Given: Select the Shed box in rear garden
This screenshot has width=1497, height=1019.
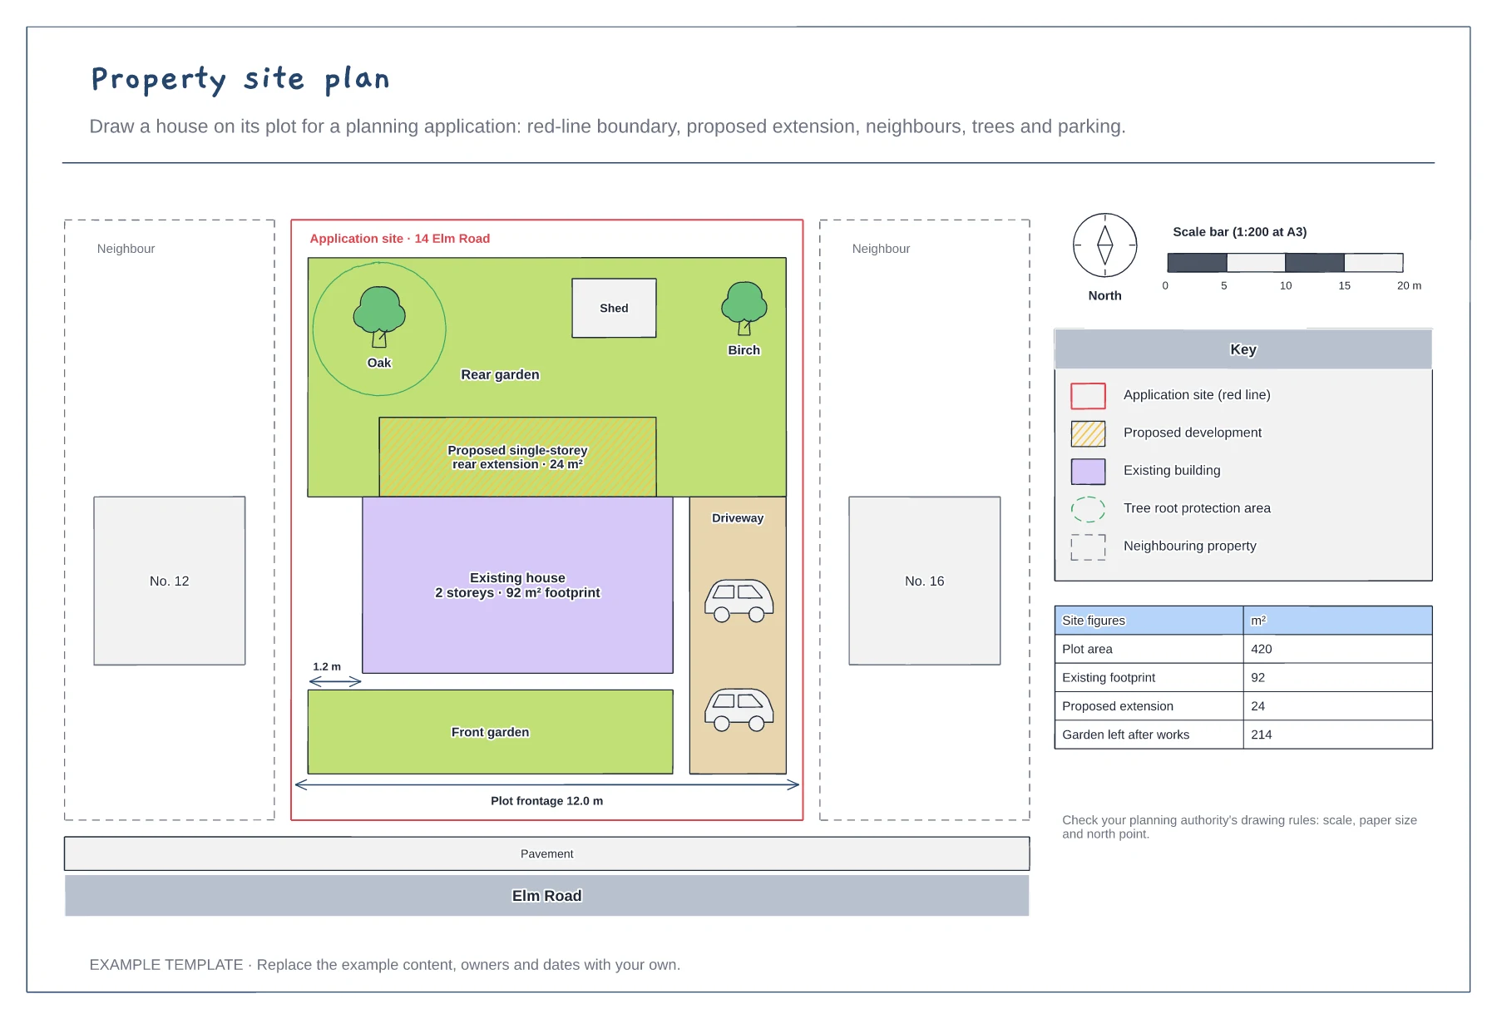Looking at the screenshot, I should pyautogui.click(x=614, y=308).
